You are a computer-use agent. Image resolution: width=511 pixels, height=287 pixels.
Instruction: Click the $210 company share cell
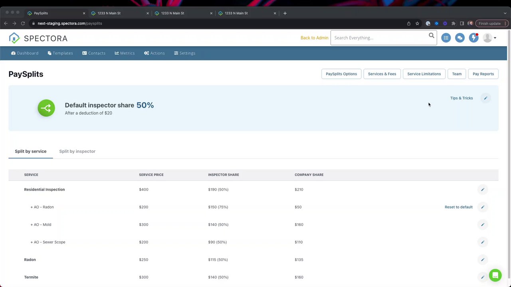pos(299,190)
